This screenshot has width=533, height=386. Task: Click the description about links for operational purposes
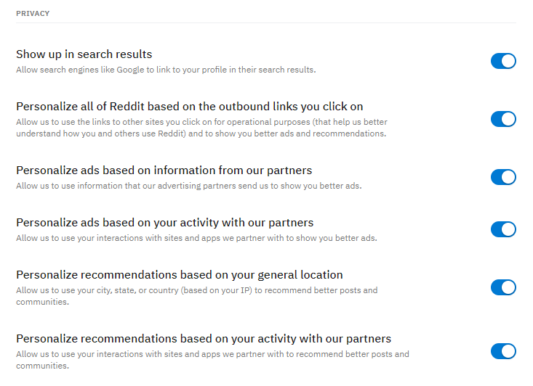201,128
